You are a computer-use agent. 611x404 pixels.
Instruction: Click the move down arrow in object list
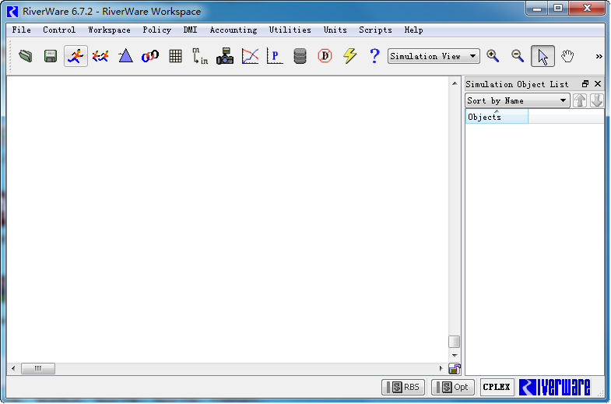596,100
